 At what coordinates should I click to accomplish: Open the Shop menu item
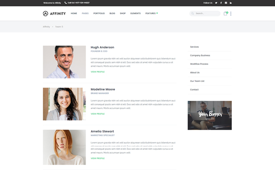click(x=122, y=13)
